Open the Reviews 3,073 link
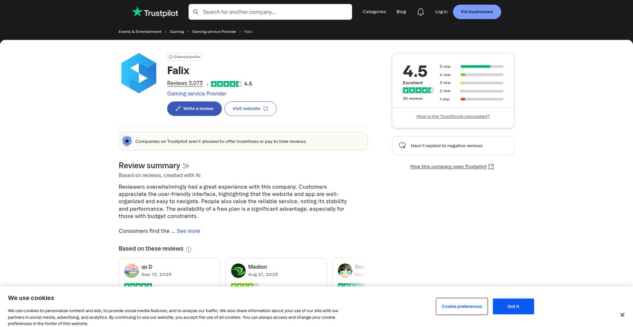The image size is (633, 327). pos(185,83)
